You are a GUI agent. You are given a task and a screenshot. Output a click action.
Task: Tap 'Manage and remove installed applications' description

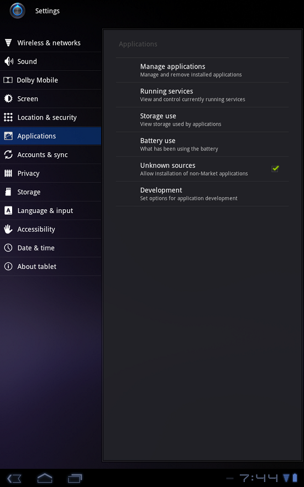pos(191,75)
